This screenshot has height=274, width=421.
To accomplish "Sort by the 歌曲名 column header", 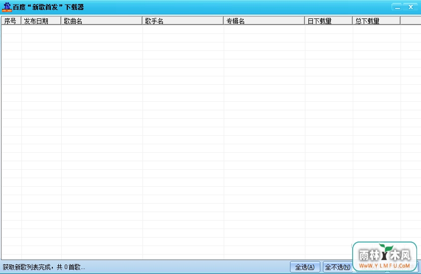I will tap(102, 20).
